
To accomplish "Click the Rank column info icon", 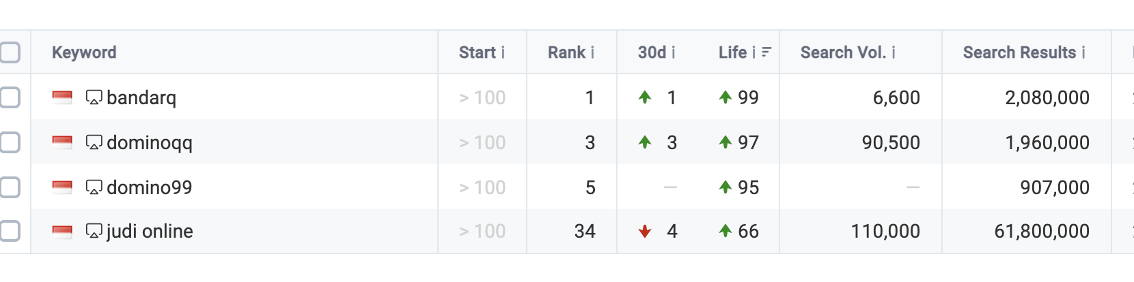I will [x=592, y=52].
